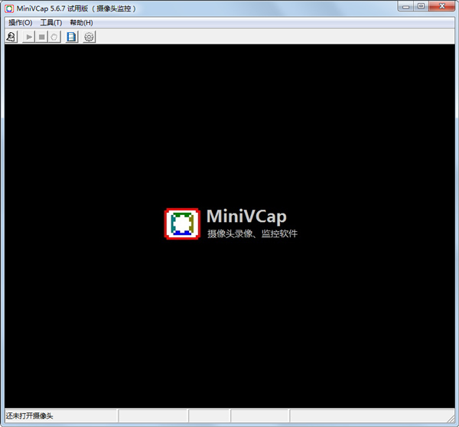Open the 帮助(H) menu
This screenshot has width=459, height=427.
pos(81,22)
